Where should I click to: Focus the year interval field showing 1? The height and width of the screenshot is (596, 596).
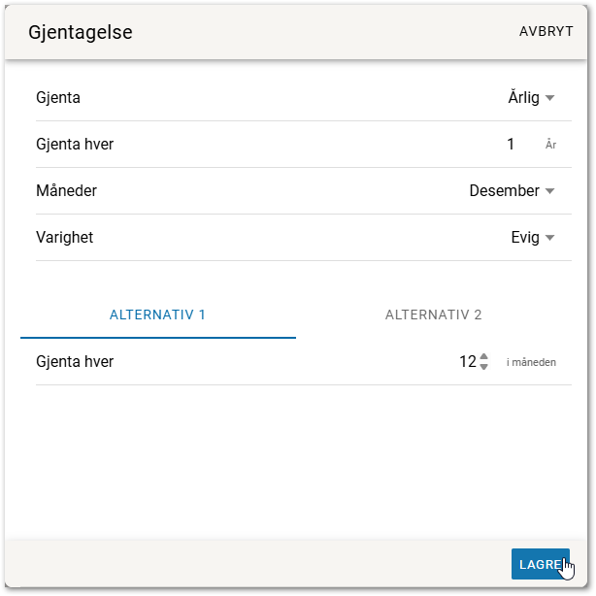pos(511,145)
